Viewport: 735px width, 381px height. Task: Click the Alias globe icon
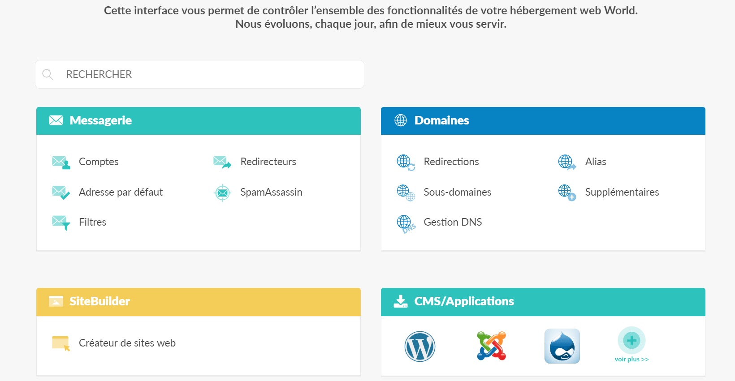tap(566, 162)
